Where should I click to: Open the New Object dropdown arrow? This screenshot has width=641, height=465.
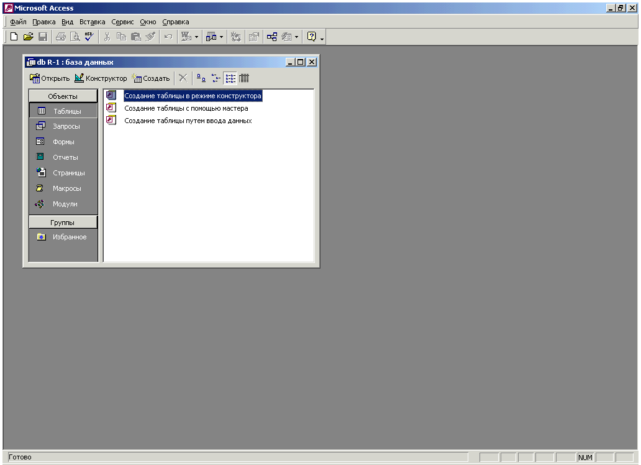coord(297,37)
